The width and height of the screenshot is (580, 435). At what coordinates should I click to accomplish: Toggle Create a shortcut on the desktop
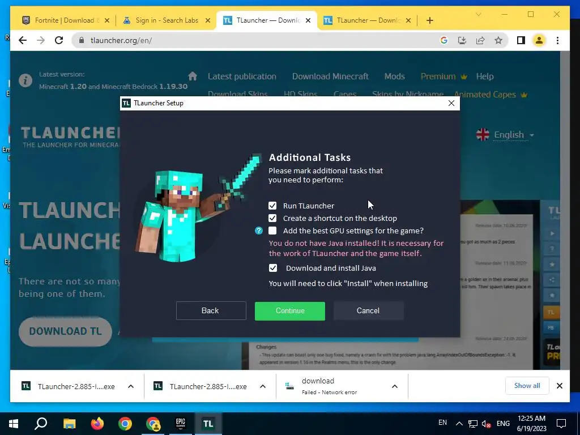coord(272,218)
